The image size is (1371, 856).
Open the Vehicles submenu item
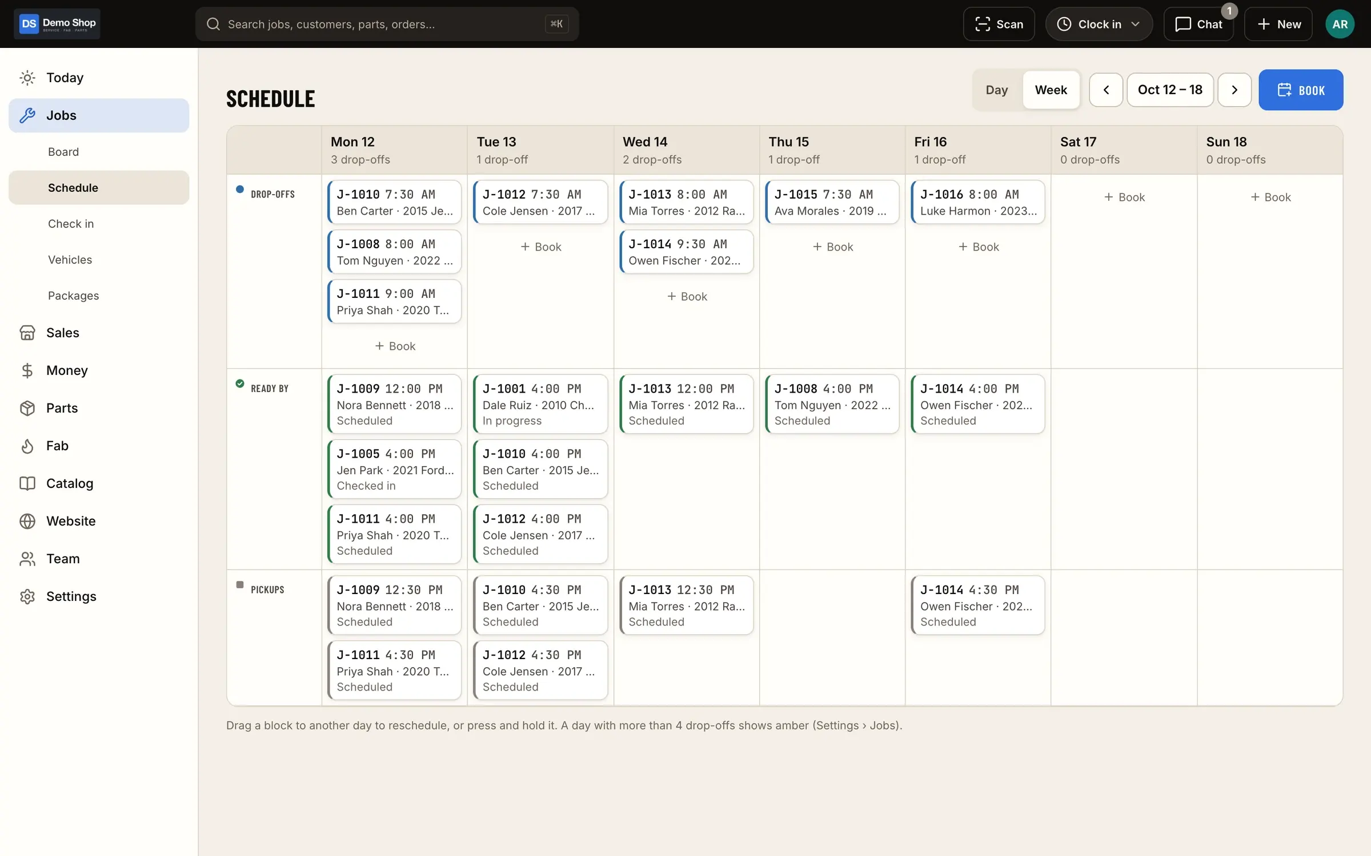coord(99,260)
